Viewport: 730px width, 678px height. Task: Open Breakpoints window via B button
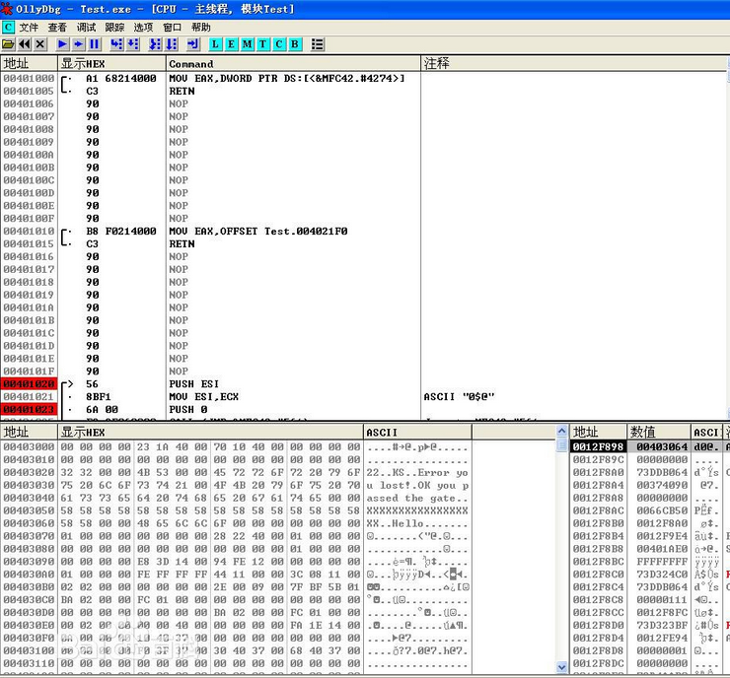[x=295, y=44]
